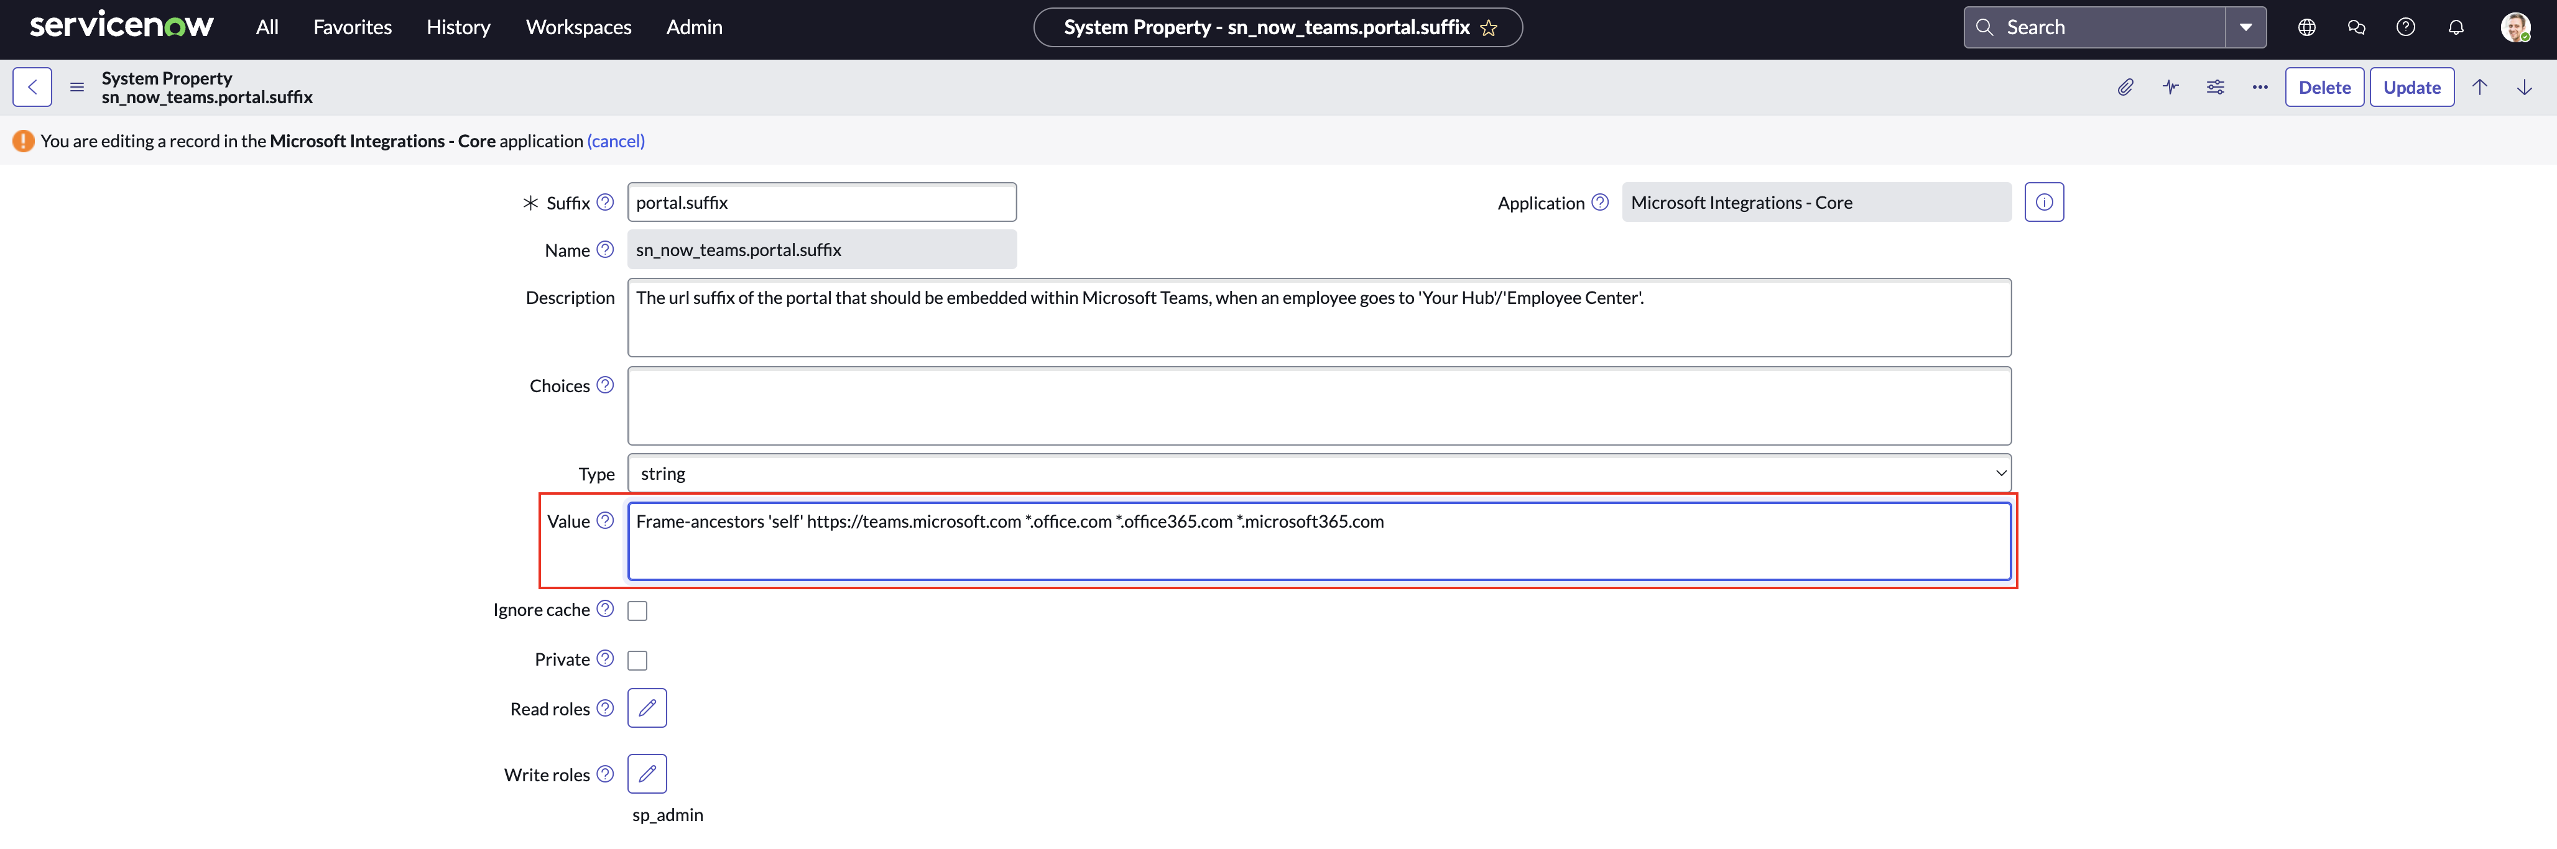Click into the Description text area
This screenshot has height=849, width=2557.
tap(1319, 318)
